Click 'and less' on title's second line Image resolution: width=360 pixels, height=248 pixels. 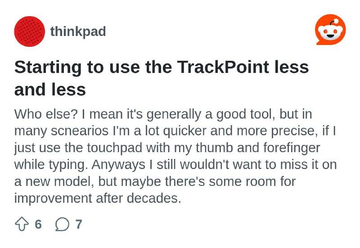(50, 90)
